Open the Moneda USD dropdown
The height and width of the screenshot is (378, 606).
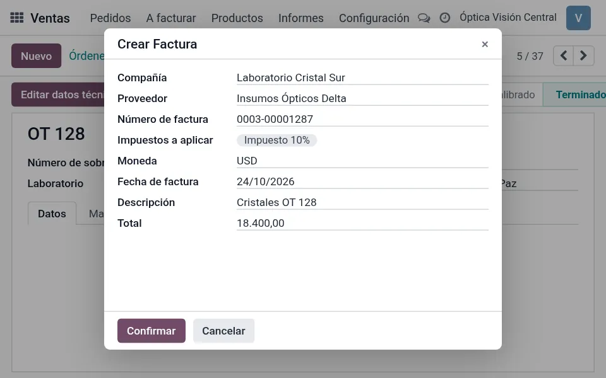click(x=362, y=161)
